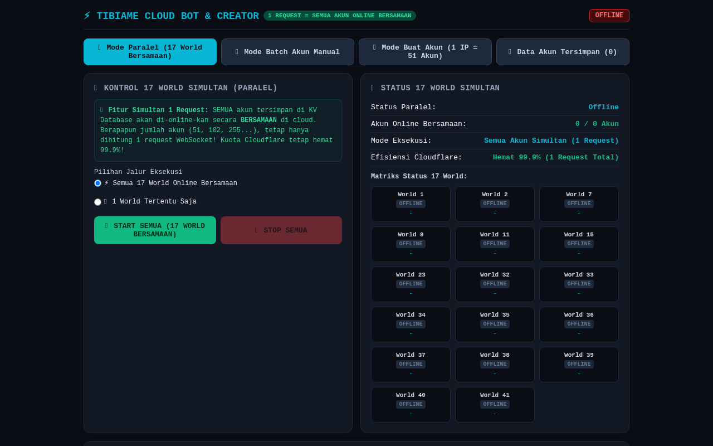Image resolution: width=713 pixels, height=446 pixels.
Task: Click the TIBIAME CLOUD BOT & CREATOR title
Action: click(x=178, y=16)
